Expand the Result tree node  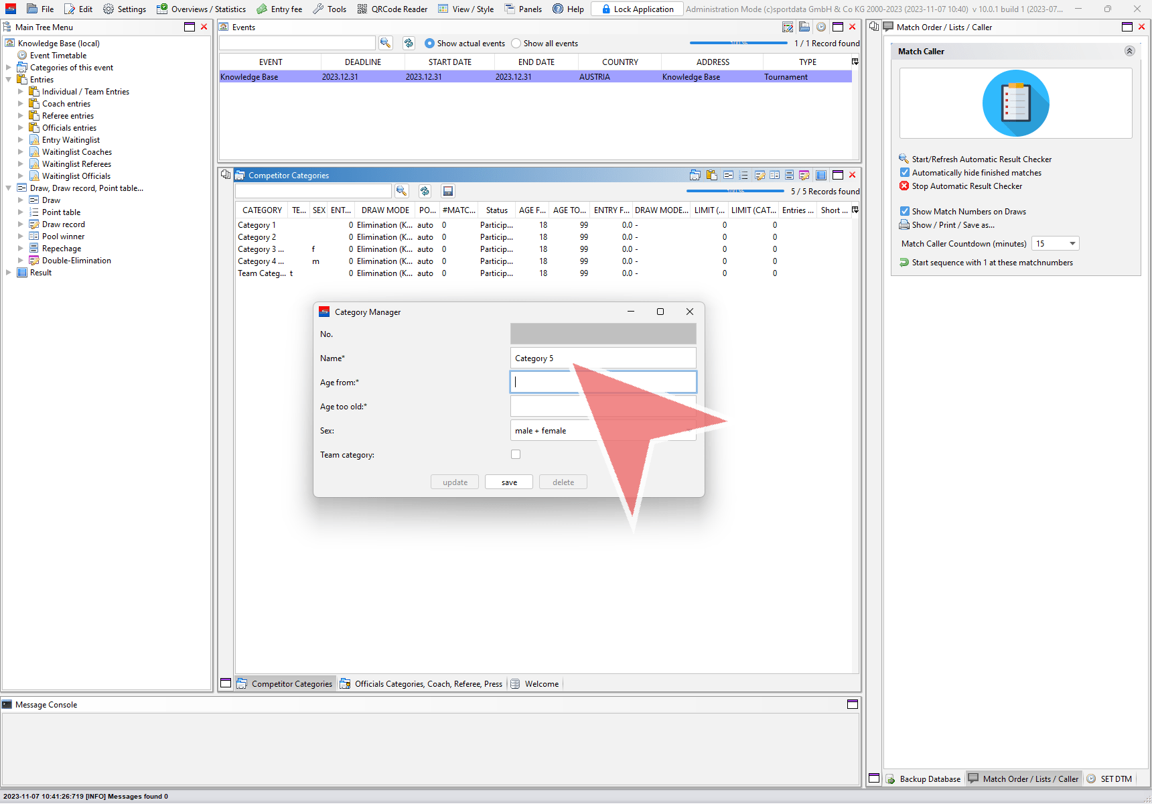point(9,273)
